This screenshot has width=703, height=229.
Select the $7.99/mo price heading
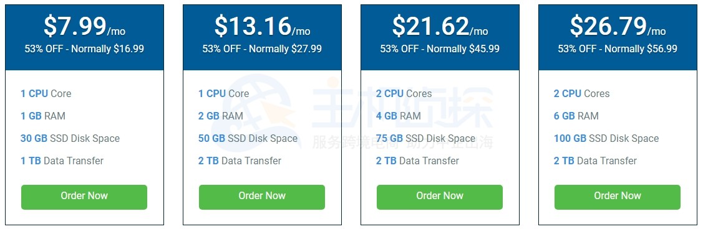tap(84, 26)
